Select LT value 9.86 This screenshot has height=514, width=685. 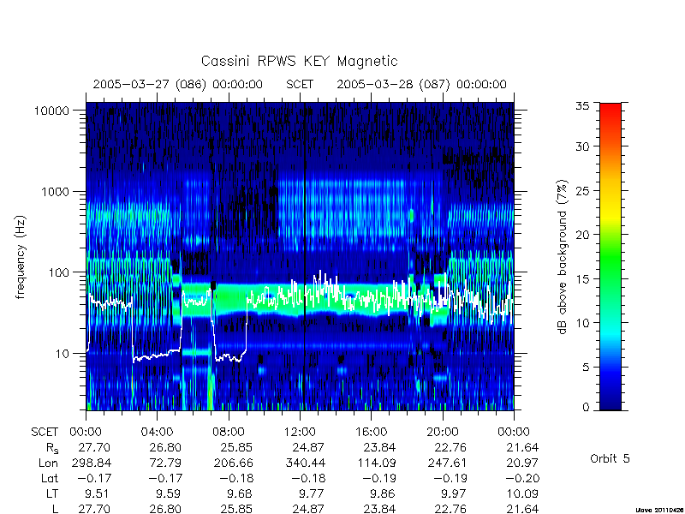[382, 494]
